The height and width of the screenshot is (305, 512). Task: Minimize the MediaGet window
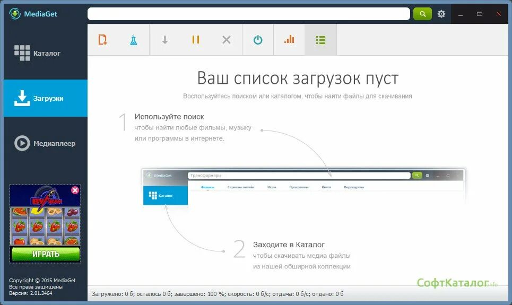coord(461,14)
